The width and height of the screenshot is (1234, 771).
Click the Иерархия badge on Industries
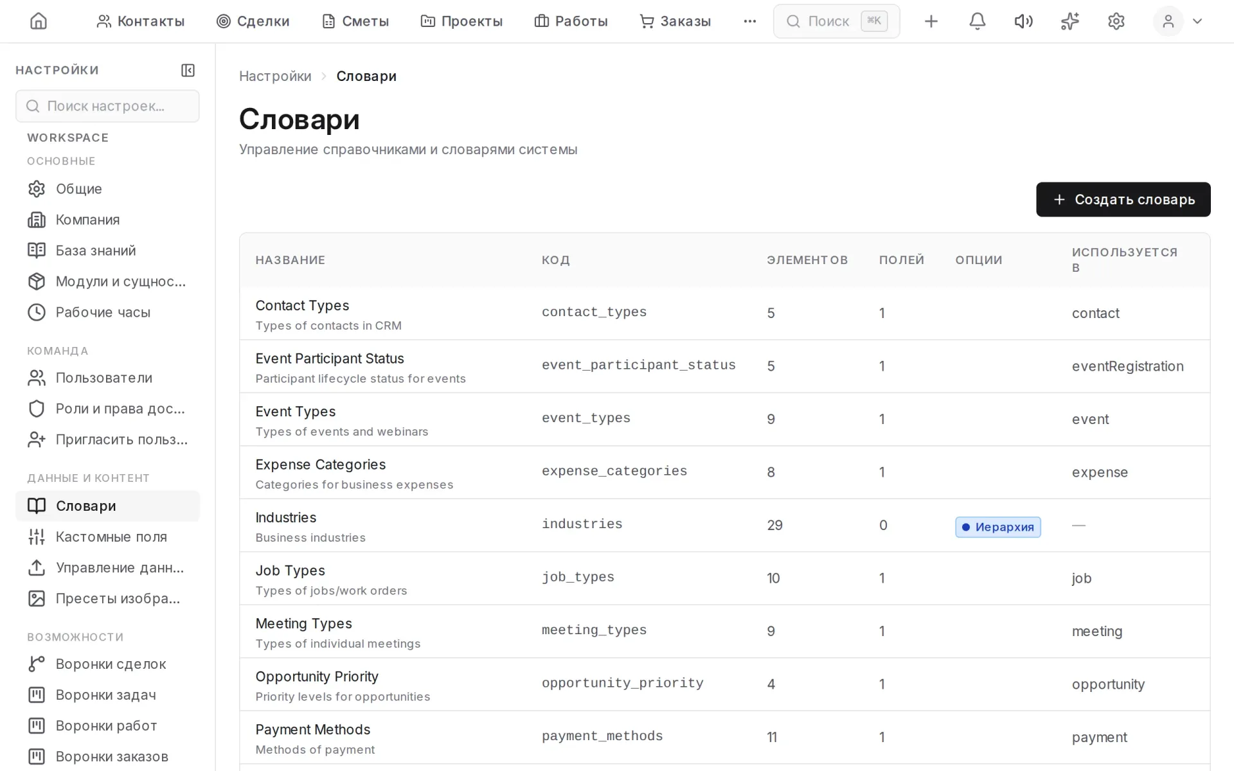tap(997, 527)
